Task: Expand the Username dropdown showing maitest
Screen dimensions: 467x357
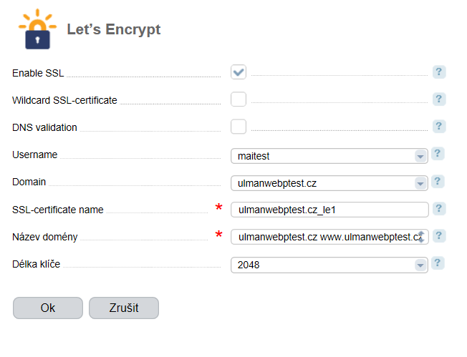Action: click(329, 156)
